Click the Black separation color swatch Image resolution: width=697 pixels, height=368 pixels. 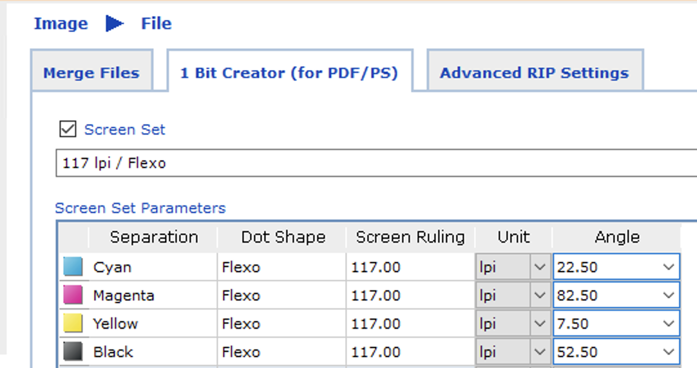pyautogui.click(x=73, y=352)
